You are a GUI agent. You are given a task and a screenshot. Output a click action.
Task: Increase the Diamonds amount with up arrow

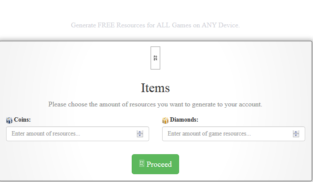click(296, 132)
